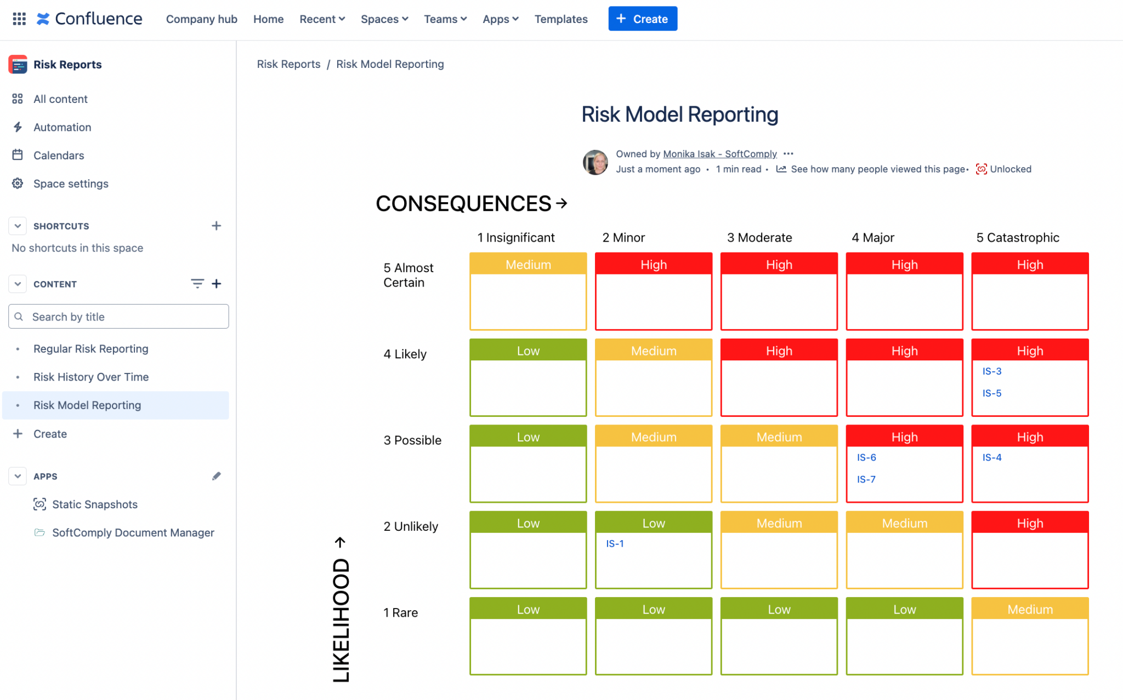Click the plus icon beside Shortcuts
The width and height of the screenshot is (1123, 700).
(x=216, y=225)
